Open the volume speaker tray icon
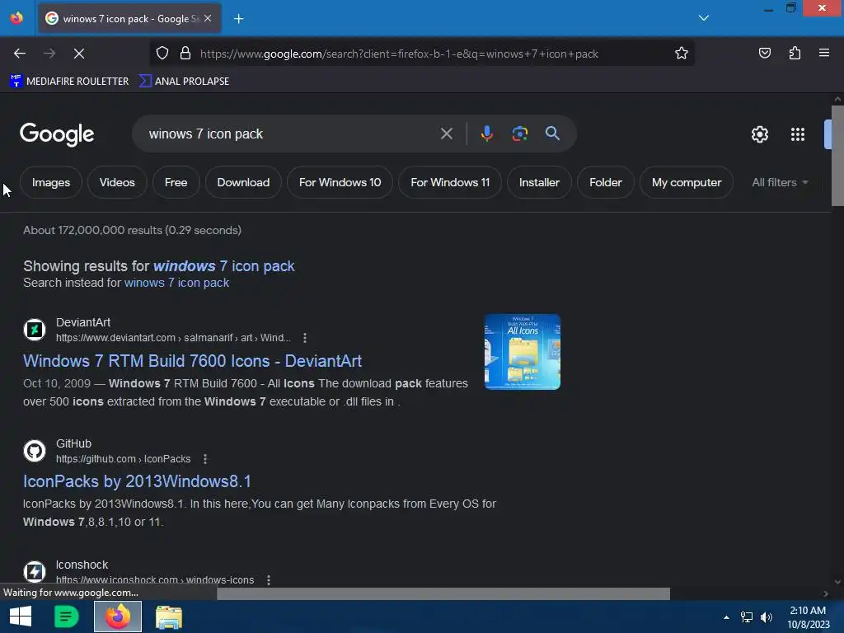Viewport: 844px width, 633px height. tap(767, 617)
